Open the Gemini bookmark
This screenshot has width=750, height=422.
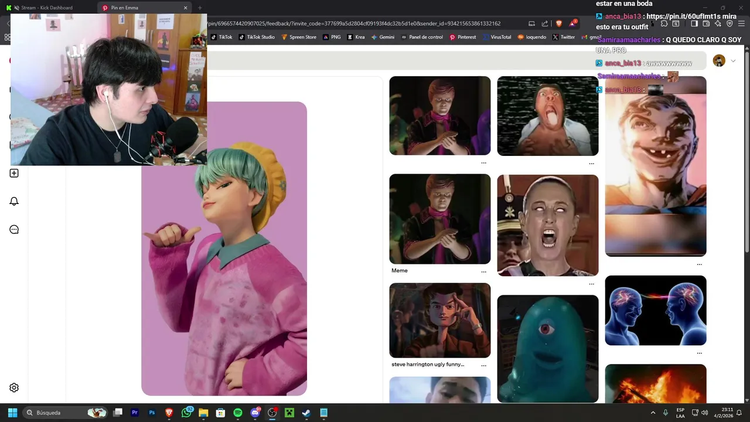click(383, 37)
